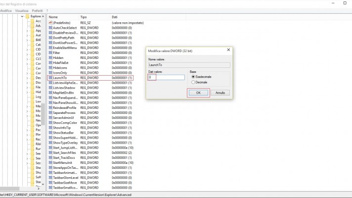Close the Modifica valore DWORD dialog

pos(227,50)
